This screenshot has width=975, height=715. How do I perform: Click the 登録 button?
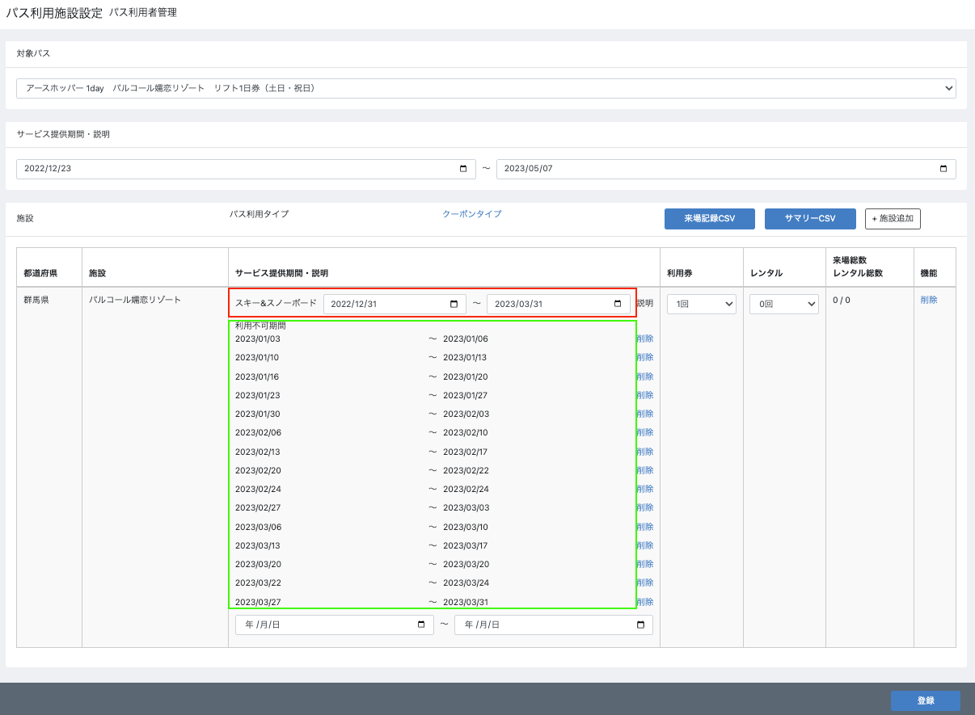(x=926, y=700)
